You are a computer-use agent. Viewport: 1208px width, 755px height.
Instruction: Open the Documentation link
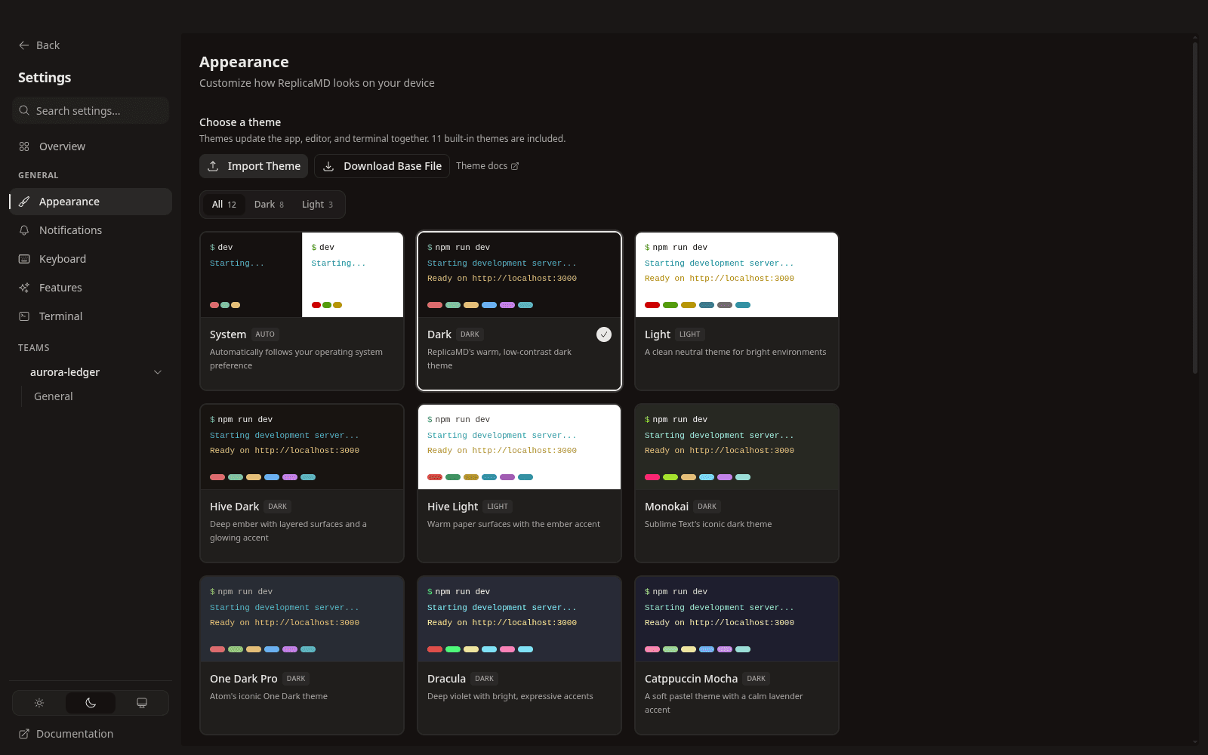coord(66,734)
